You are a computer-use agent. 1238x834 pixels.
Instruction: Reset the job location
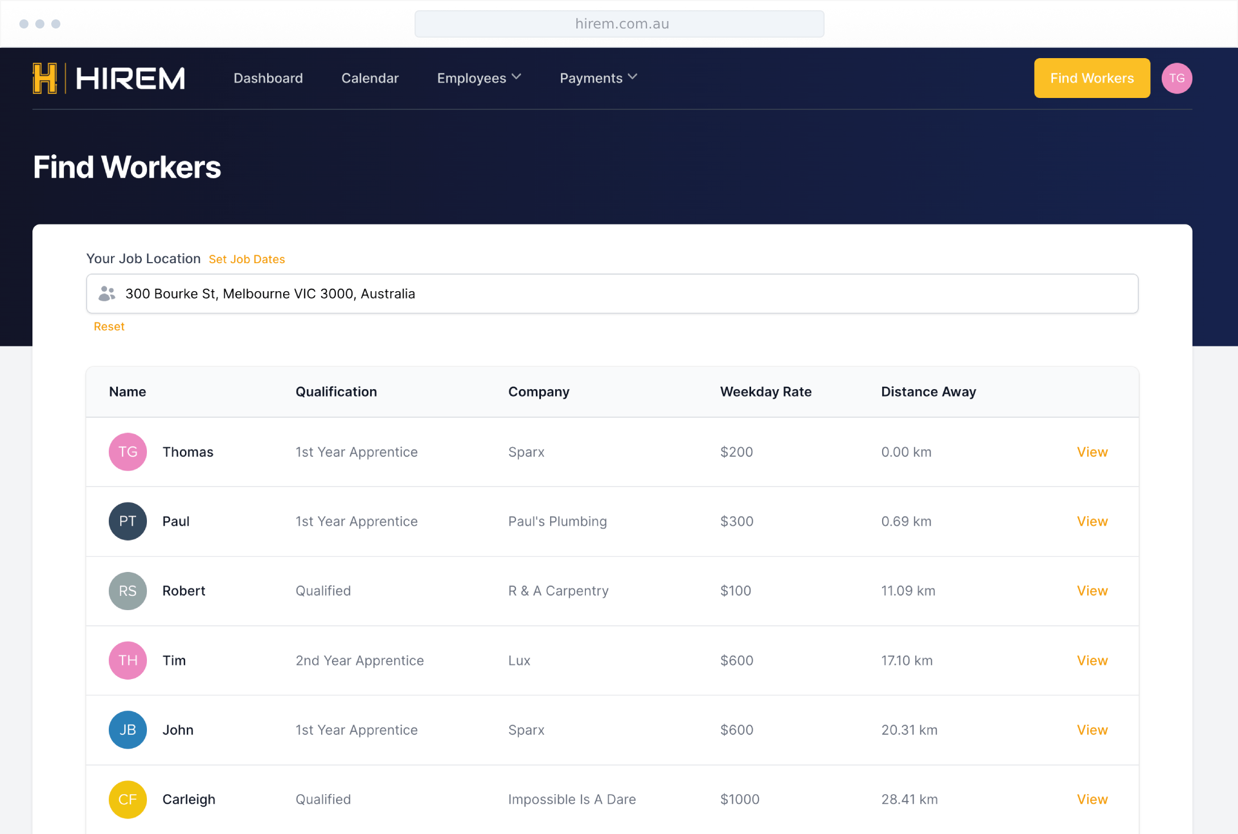click(109, 326)
